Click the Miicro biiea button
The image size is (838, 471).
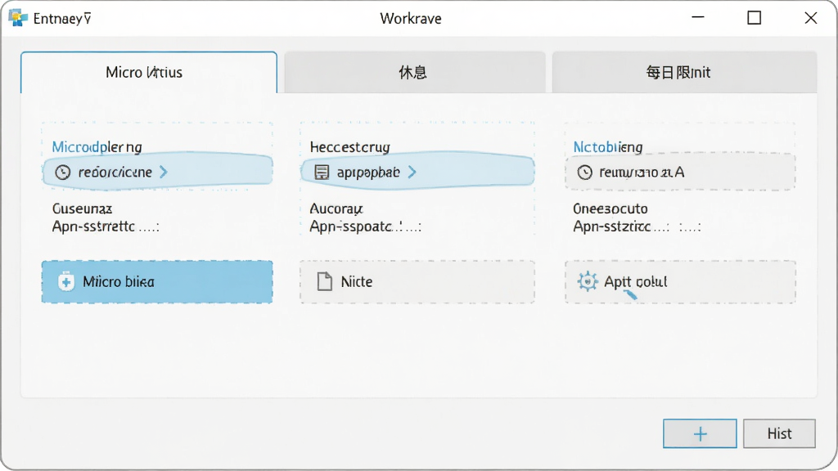pos(157,282)
